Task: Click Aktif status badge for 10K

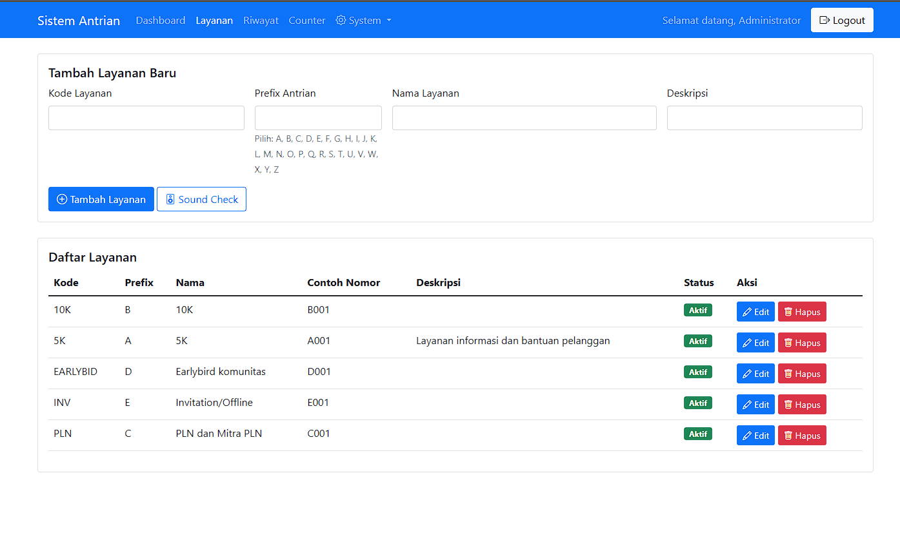Action: pos(697,310)
